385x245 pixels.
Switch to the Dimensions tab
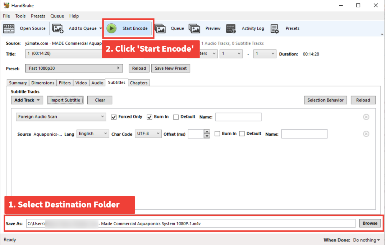click(43, 83)
